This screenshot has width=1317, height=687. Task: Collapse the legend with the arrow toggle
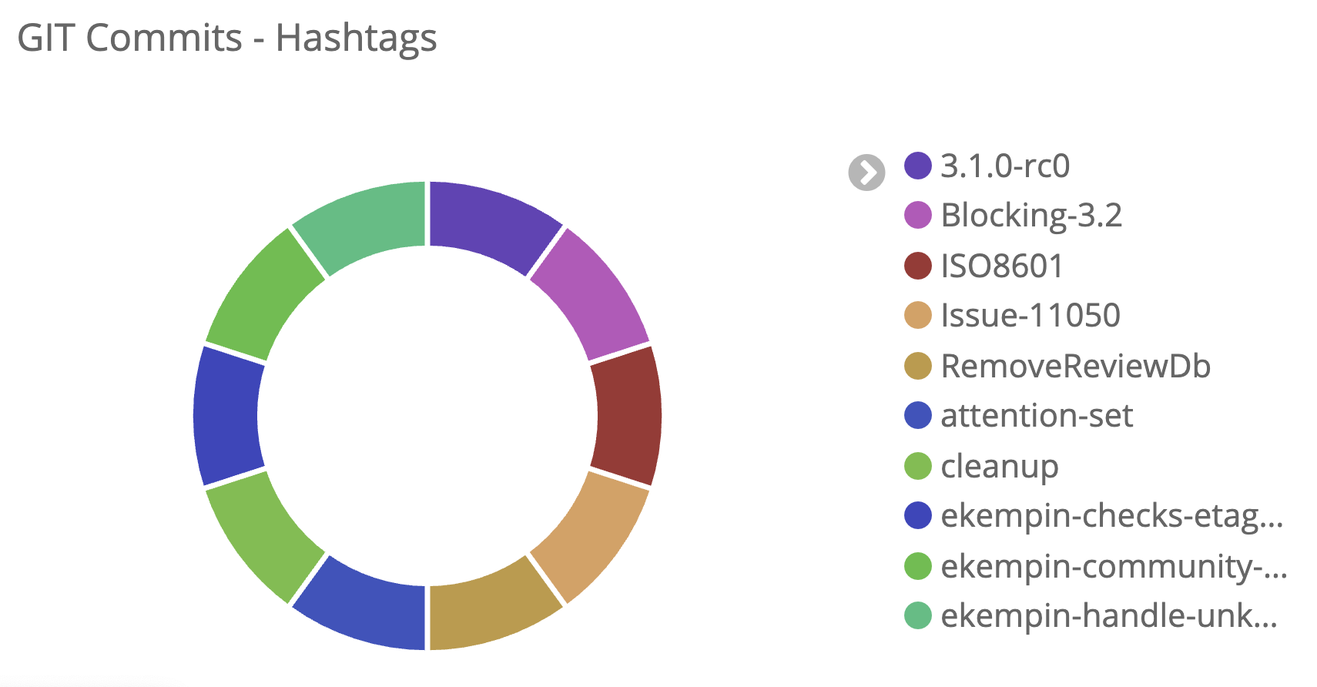[x=866, y=173]
